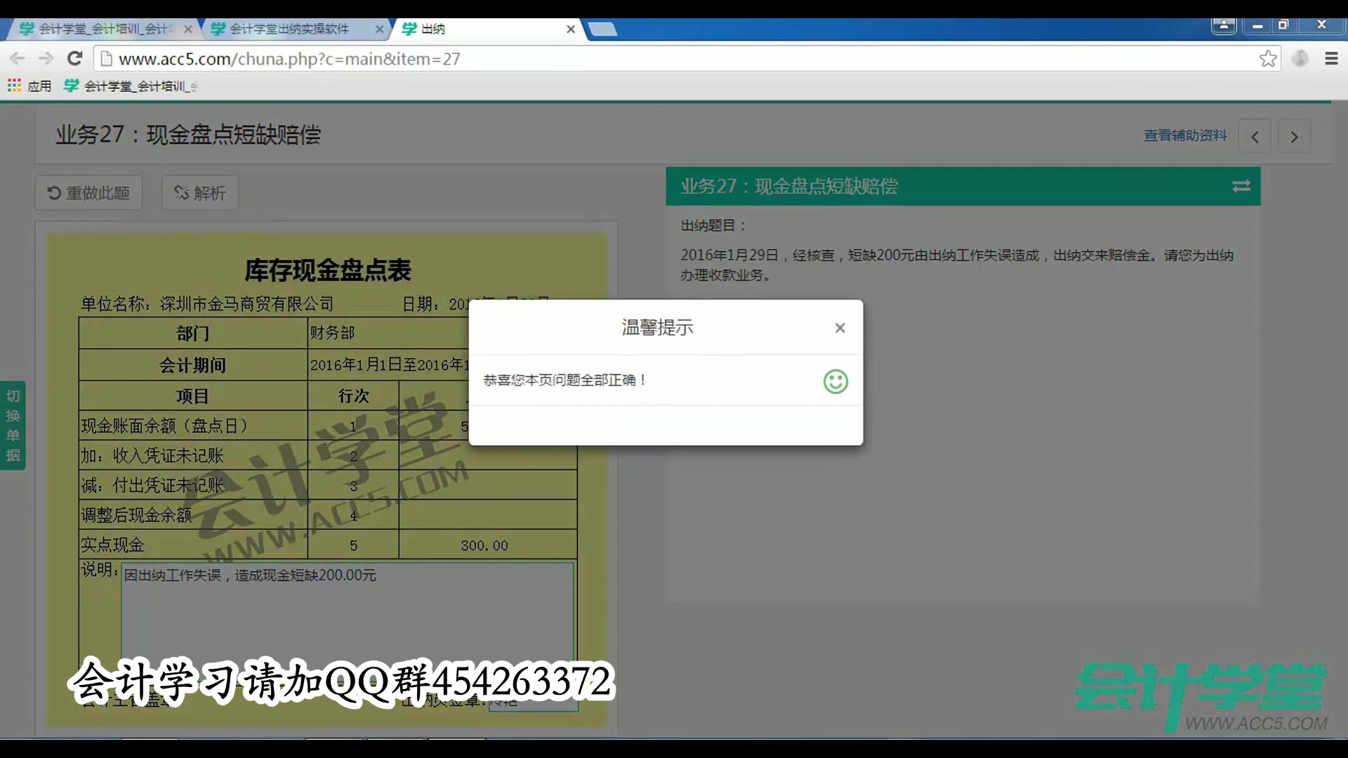Open the 解析 explanation button
The image size is (1348, 758).
pos(200,192)
